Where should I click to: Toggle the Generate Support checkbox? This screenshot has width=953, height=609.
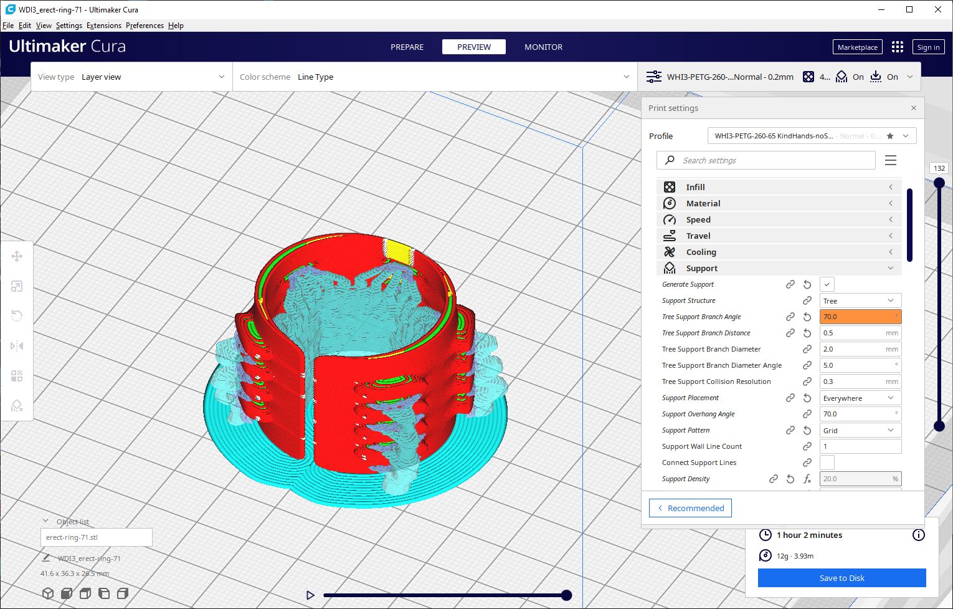point(827,284)
